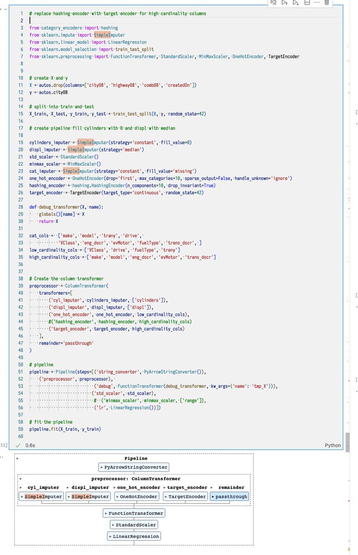Expand PyArrowStringConverter step box

134,468
